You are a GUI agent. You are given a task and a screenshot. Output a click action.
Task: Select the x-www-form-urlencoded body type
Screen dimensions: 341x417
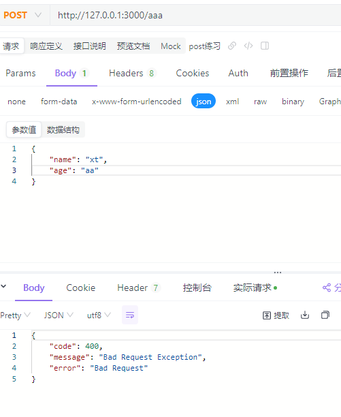137,102
